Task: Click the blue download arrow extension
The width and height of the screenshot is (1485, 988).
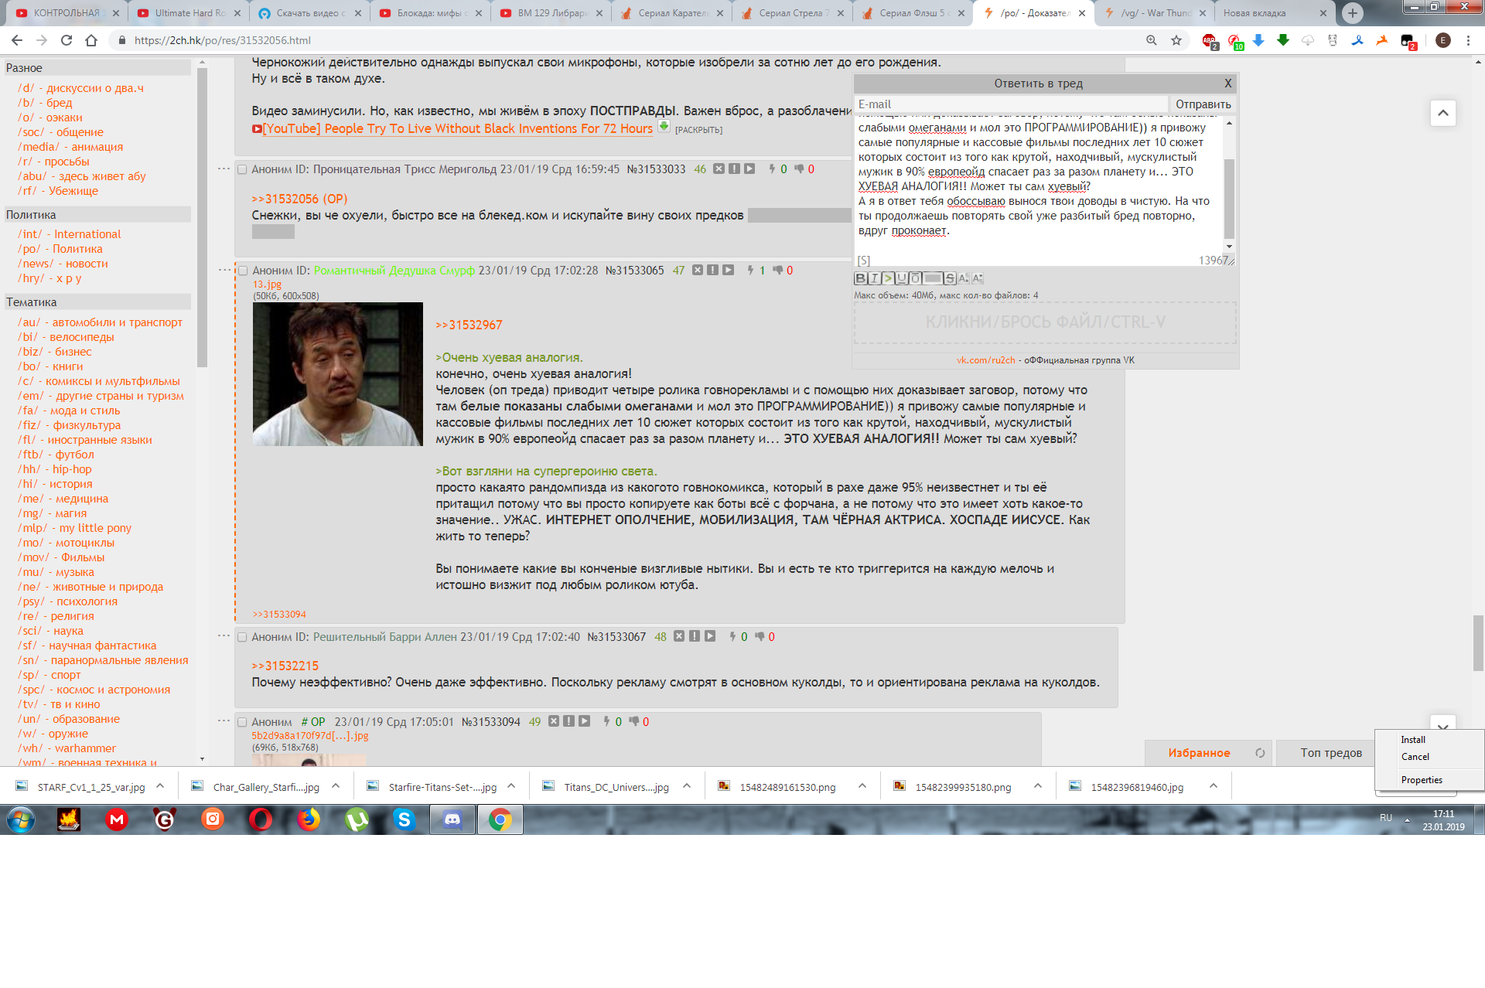Action: [x=1258, y=40]
